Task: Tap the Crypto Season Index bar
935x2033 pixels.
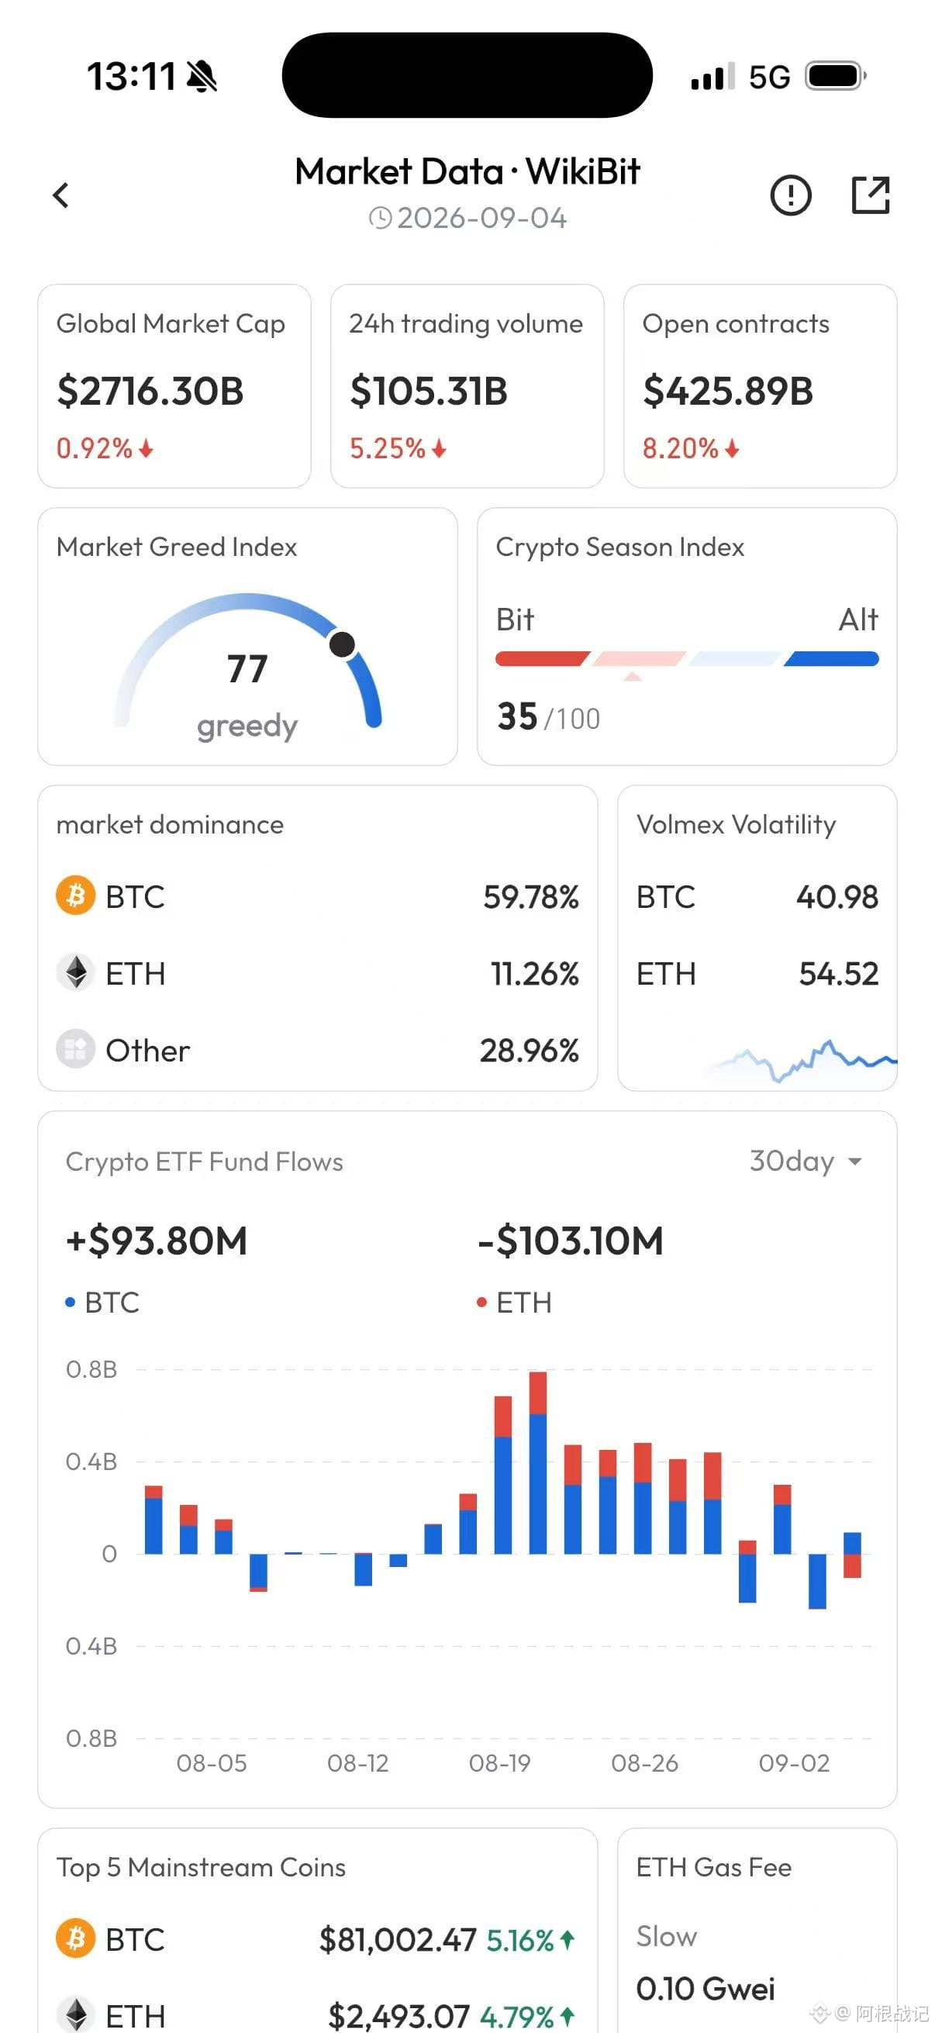Action: [686, 659]
